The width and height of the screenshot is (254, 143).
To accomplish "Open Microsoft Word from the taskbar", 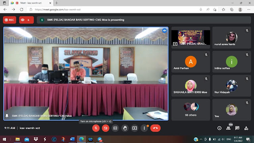I will [x=72, y=139].
